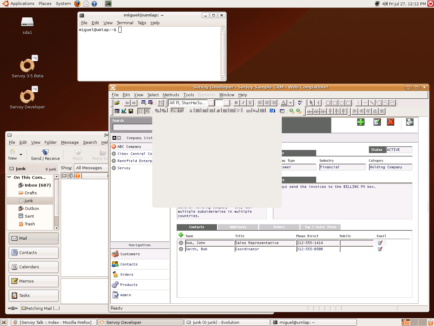Click the font color A icon
Viewport: 434px width, 326px height.
pos(284,103)
